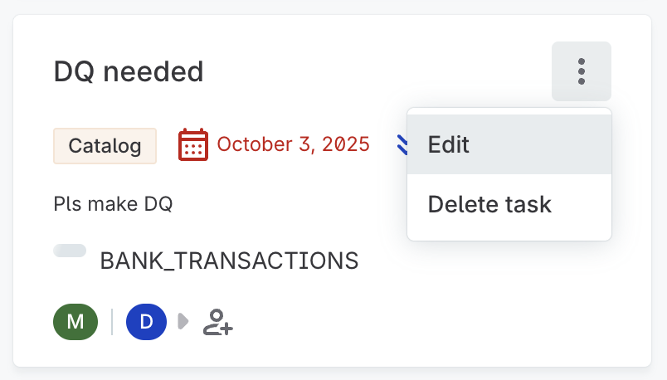Click the green M user avatar
This screenshot has height=380, width=667.
(x=75, y=322)
